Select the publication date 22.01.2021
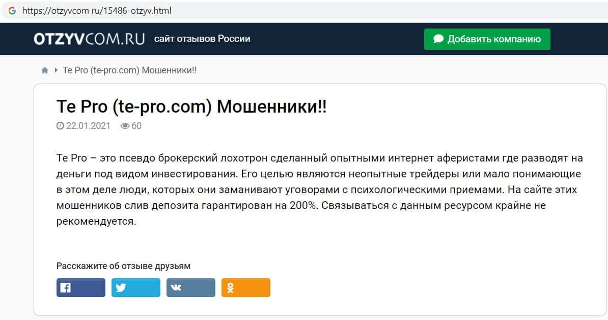The height and width of the screenshot is (320, 608). tap(88, 126)
